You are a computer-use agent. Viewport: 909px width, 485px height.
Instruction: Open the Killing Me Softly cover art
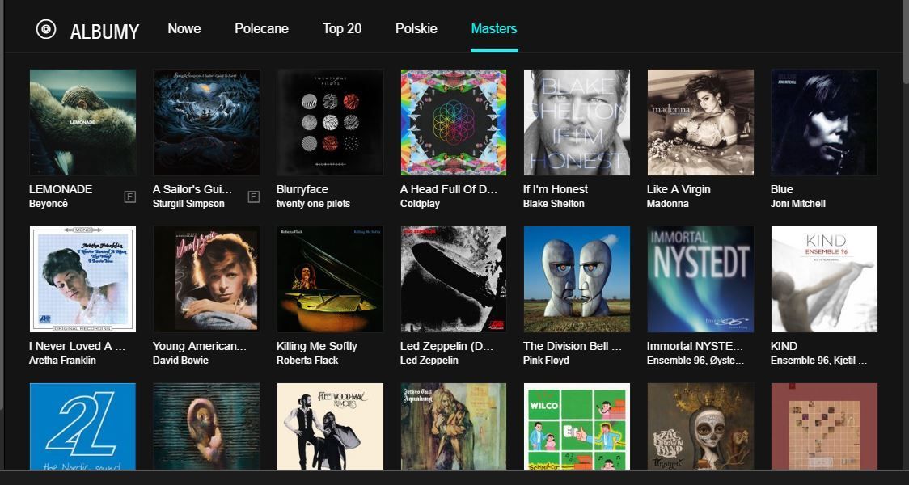[330, 280]
